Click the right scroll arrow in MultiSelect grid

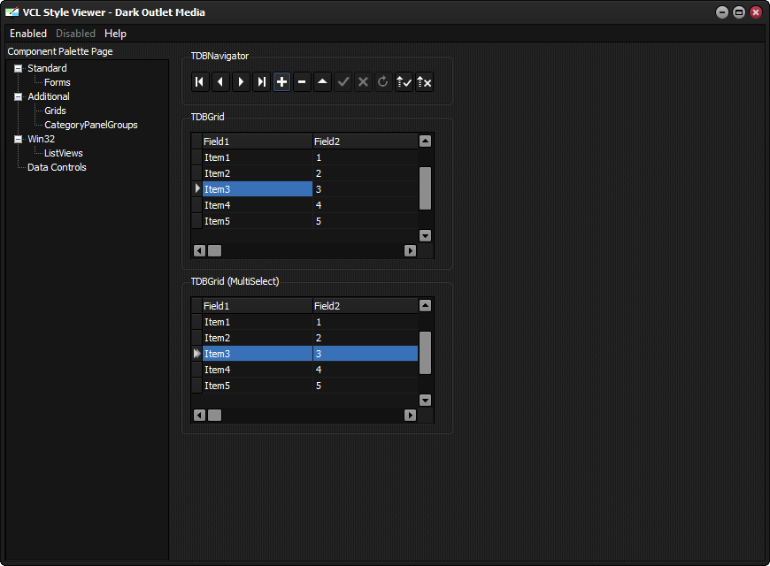[x=410, y=416]
